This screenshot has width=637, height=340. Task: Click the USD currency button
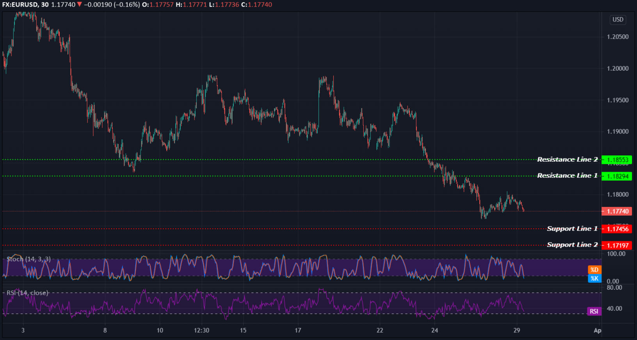(x=617, y=20)
